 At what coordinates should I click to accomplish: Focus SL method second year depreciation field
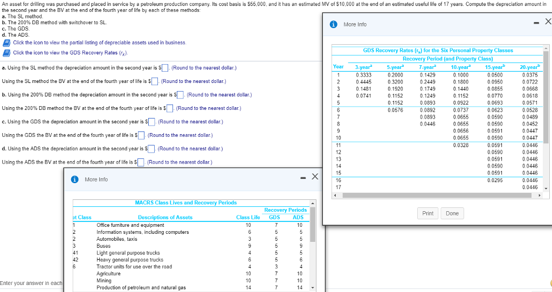(165, 68)
